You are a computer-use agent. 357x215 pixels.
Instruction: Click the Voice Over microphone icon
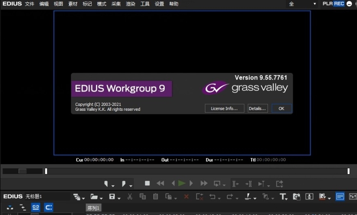309,197
